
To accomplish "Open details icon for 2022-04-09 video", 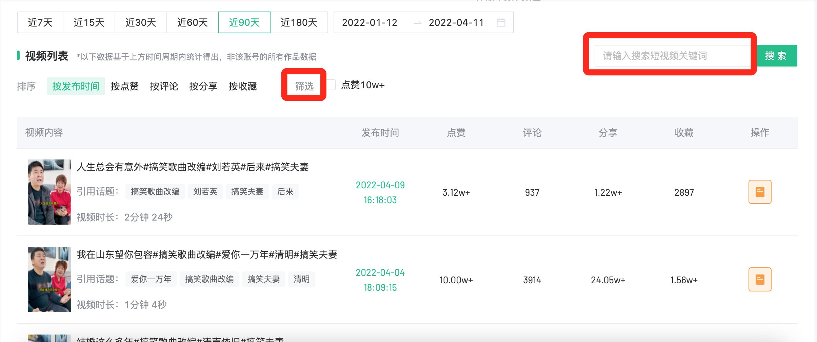I will [x=760, y=192].
